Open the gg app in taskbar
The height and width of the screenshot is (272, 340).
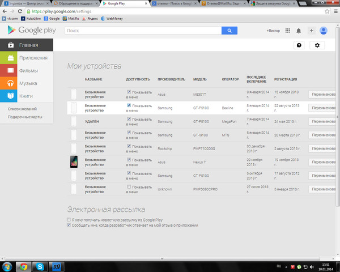point(56,266)
